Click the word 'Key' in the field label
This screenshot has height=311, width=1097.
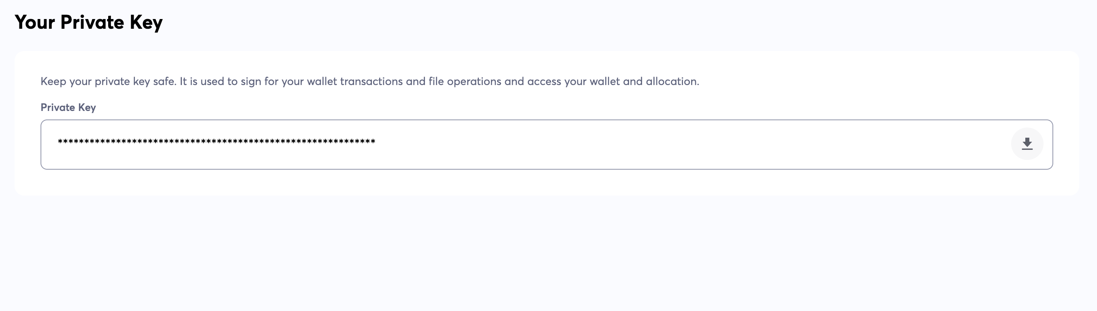[x=87, y=107]
